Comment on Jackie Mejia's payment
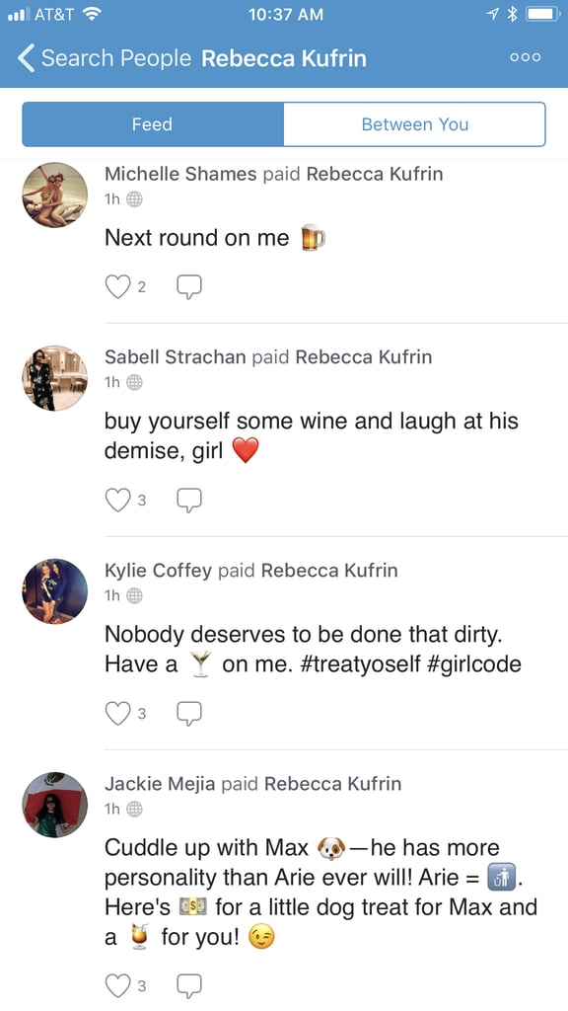Viewport: 568px width, 1011px height. pyautogui.click(x=189, y=986)
